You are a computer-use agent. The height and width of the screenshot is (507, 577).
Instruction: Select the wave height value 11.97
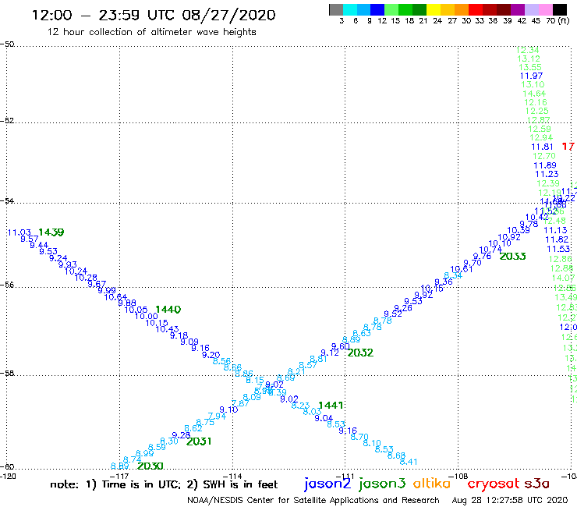(x=531, y=76)
